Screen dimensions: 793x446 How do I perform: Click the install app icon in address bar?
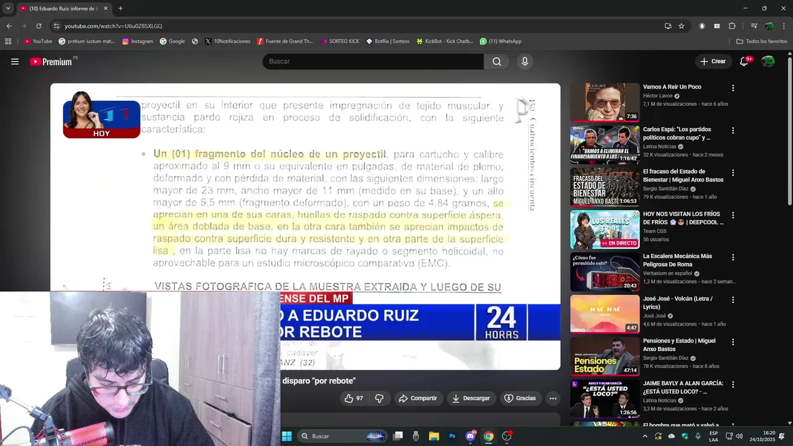click(x=668, y=26)
